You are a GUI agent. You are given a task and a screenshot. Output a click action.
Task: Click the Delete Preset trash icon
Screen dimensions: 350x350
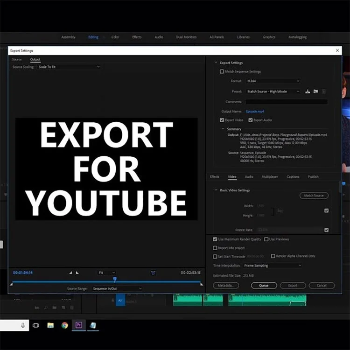pos(324,91)
